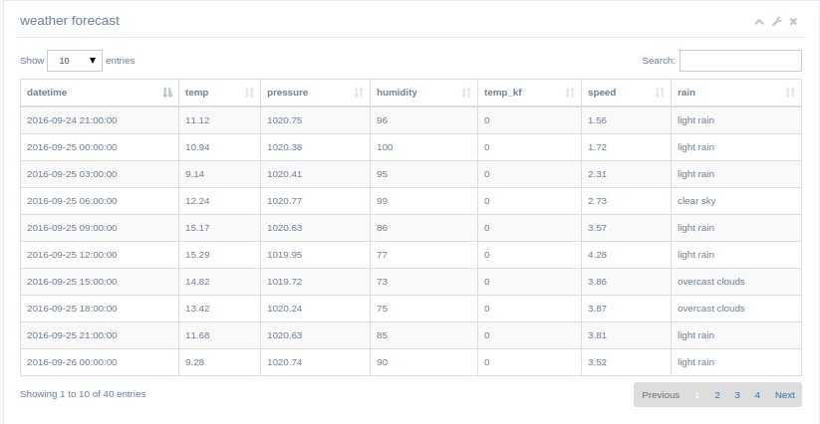Click speed value 3.87

[597, 309]
